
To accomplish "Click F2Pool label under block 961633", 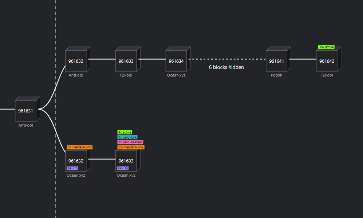I will pyautogui.click(x=126, y=75).
